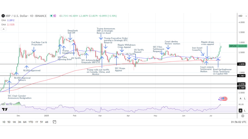
Task: Set the time range to All
Action: pyautogui.click(x=47, y=122)
